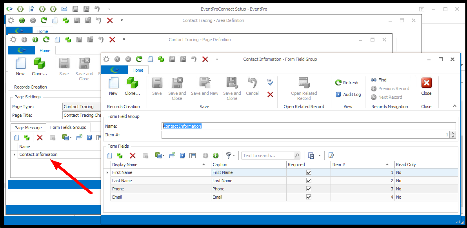
Task: Sort by Item # column header
Action: (362, 164)
